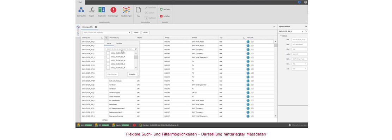This screenshot has height=140, width=392.
Task: Click the SAC connection status icon
Action: (79, 125)
